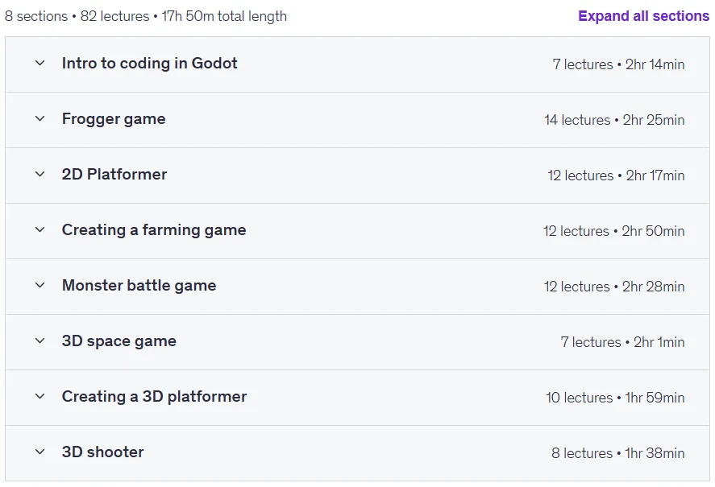715x487 pixels.
Task: Click the Monster battle game heading
Action: click(139, 286)
